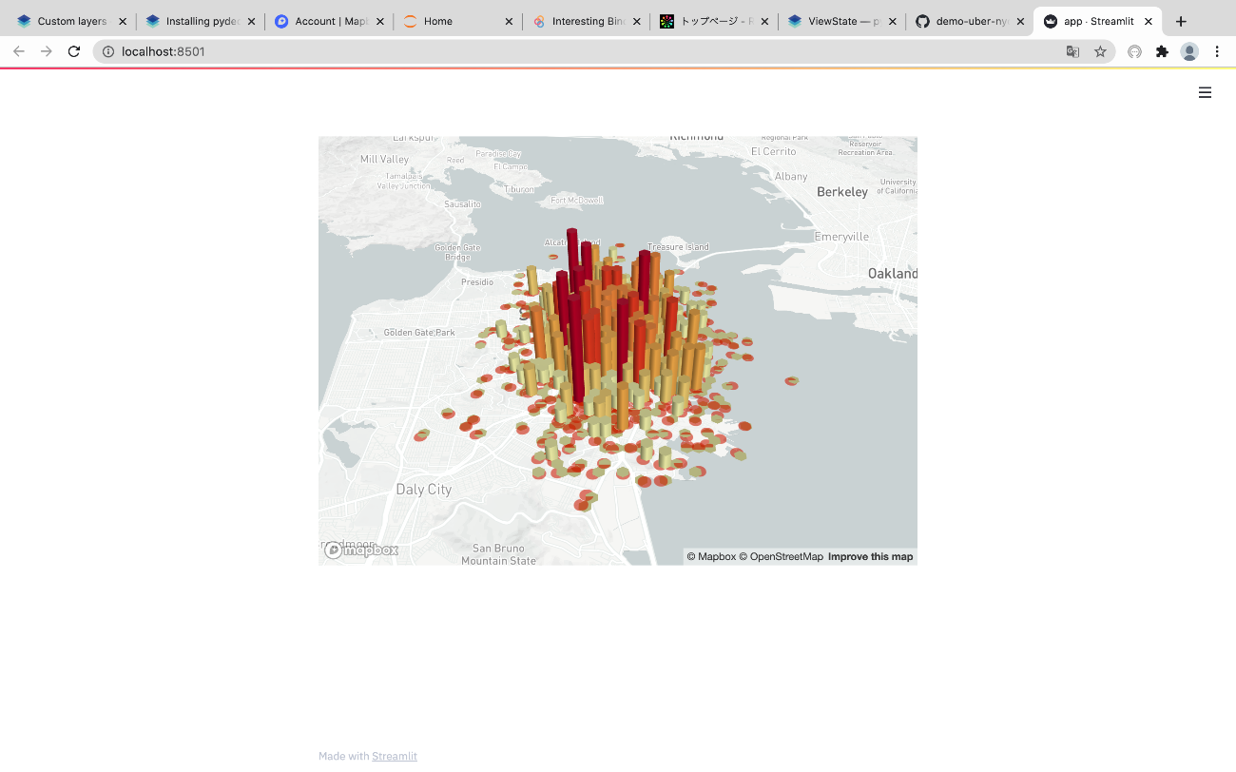Open the Google Translate icon in address bar
The height and width of the screenshot is (772, 1236).
click(x=1072, y=51)
